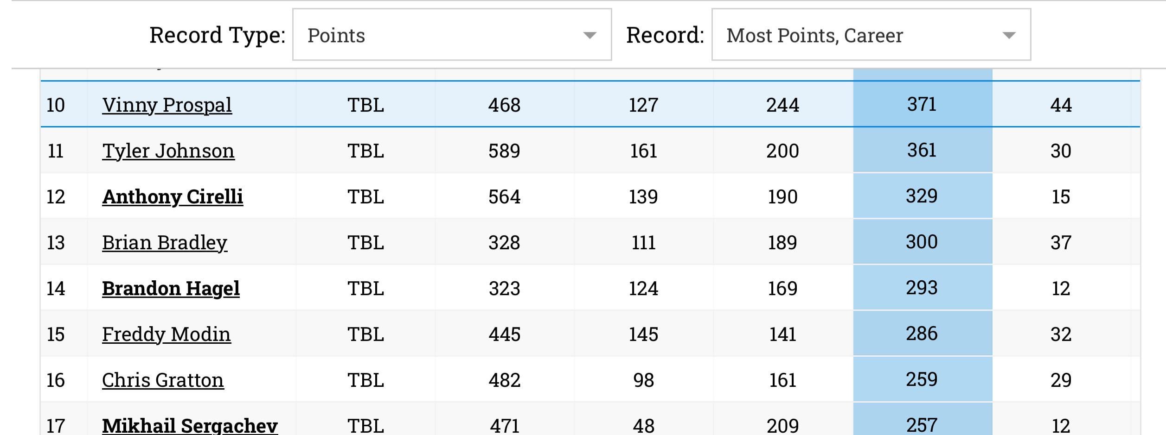Visit Anthony Cirelli's profile link
The height and width of the screenshot is (435, 1166).
172,196
